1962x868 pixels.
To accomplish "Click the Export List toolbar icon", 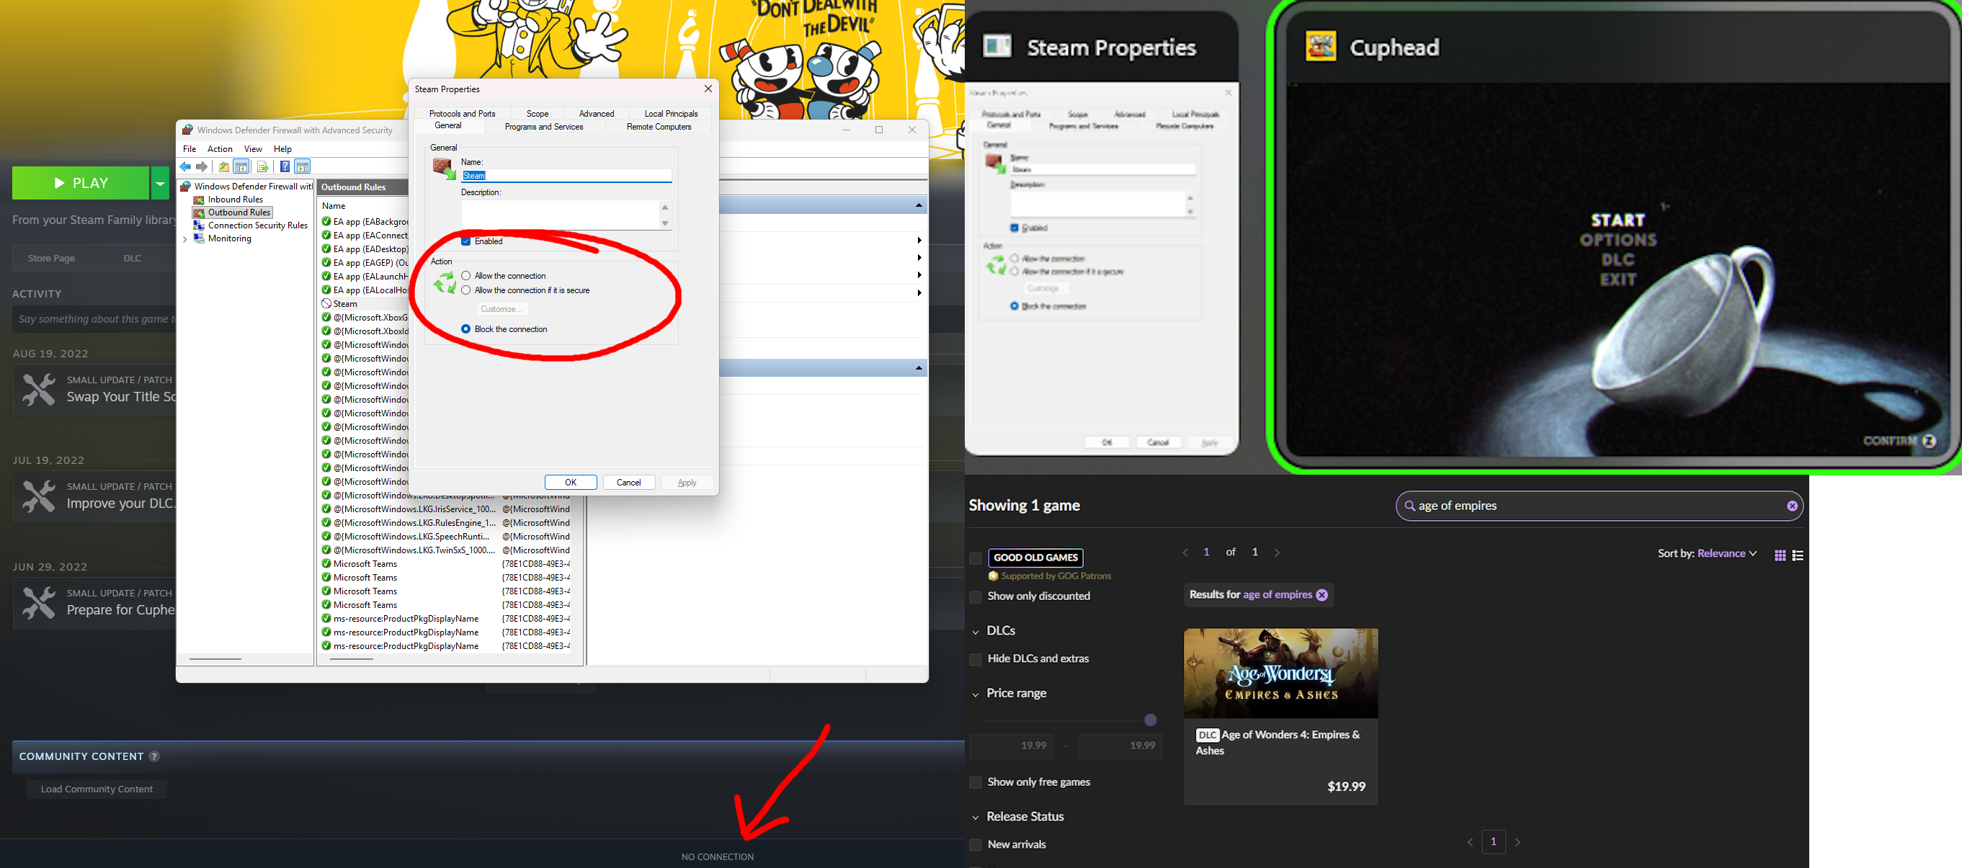I will click(263, 166).
